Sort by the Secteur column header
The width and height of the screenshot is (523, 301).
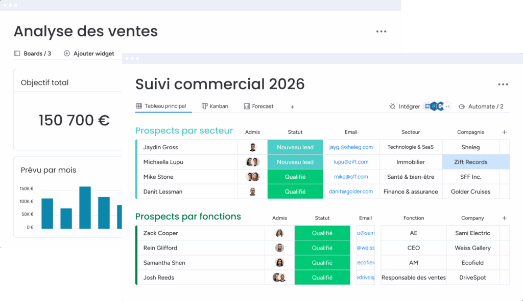pyautogui.click(x=411, y=132)
